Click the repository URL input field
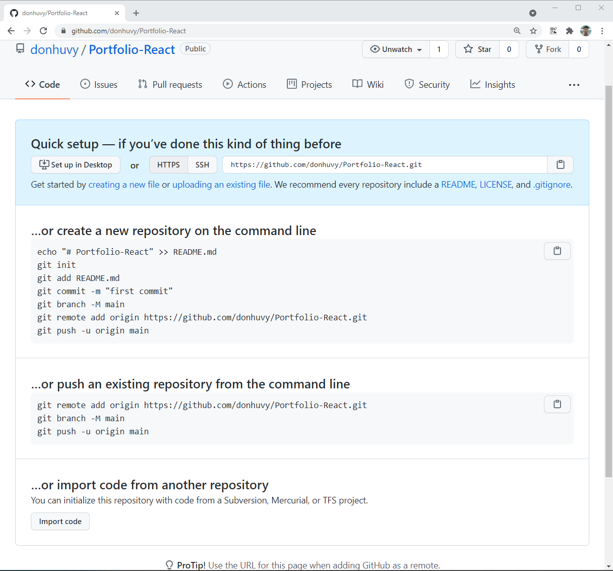Screen dimensions: 613x571 [385, 165]
